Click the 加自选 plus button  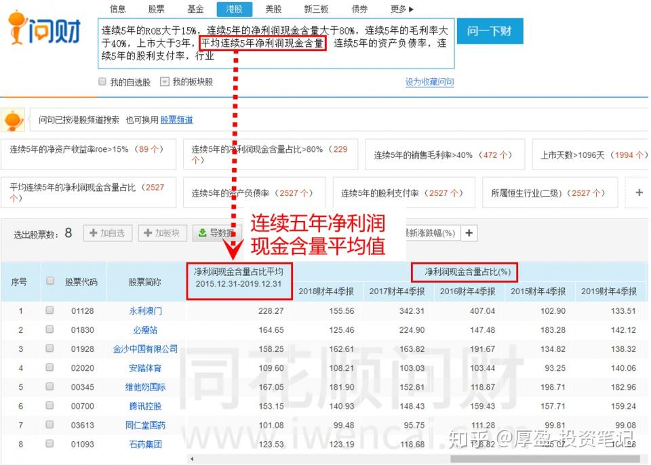coord(108,233)
